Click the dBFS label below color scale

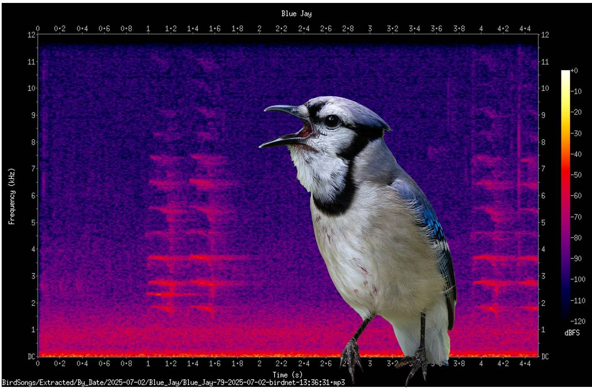click(x=572, y=333)
